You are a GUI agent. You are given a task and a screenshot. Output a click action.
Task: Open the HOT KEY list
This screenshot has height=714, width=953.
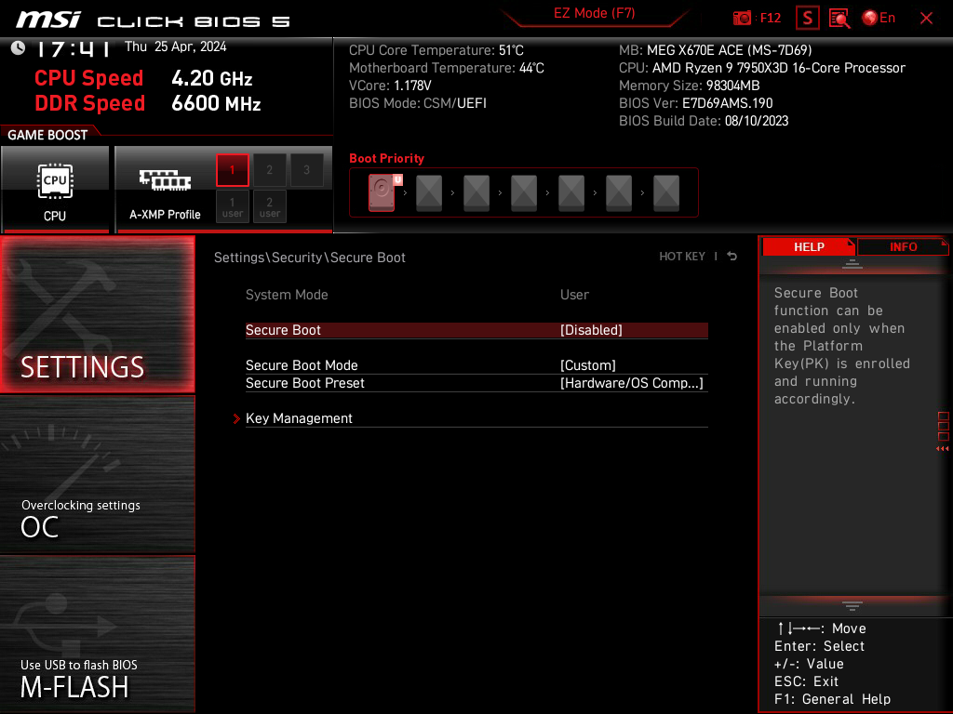coord(682,257)
